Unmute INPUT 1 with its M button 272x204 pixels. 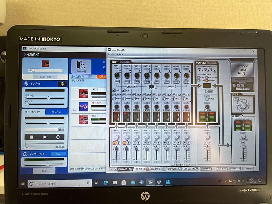click(114, 143)
